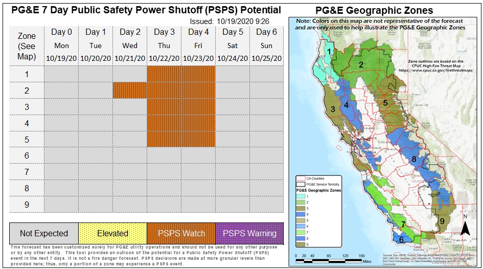
Task: Click the map Sources attribution text
Action: pyautogui.click(x=429, y=260)
